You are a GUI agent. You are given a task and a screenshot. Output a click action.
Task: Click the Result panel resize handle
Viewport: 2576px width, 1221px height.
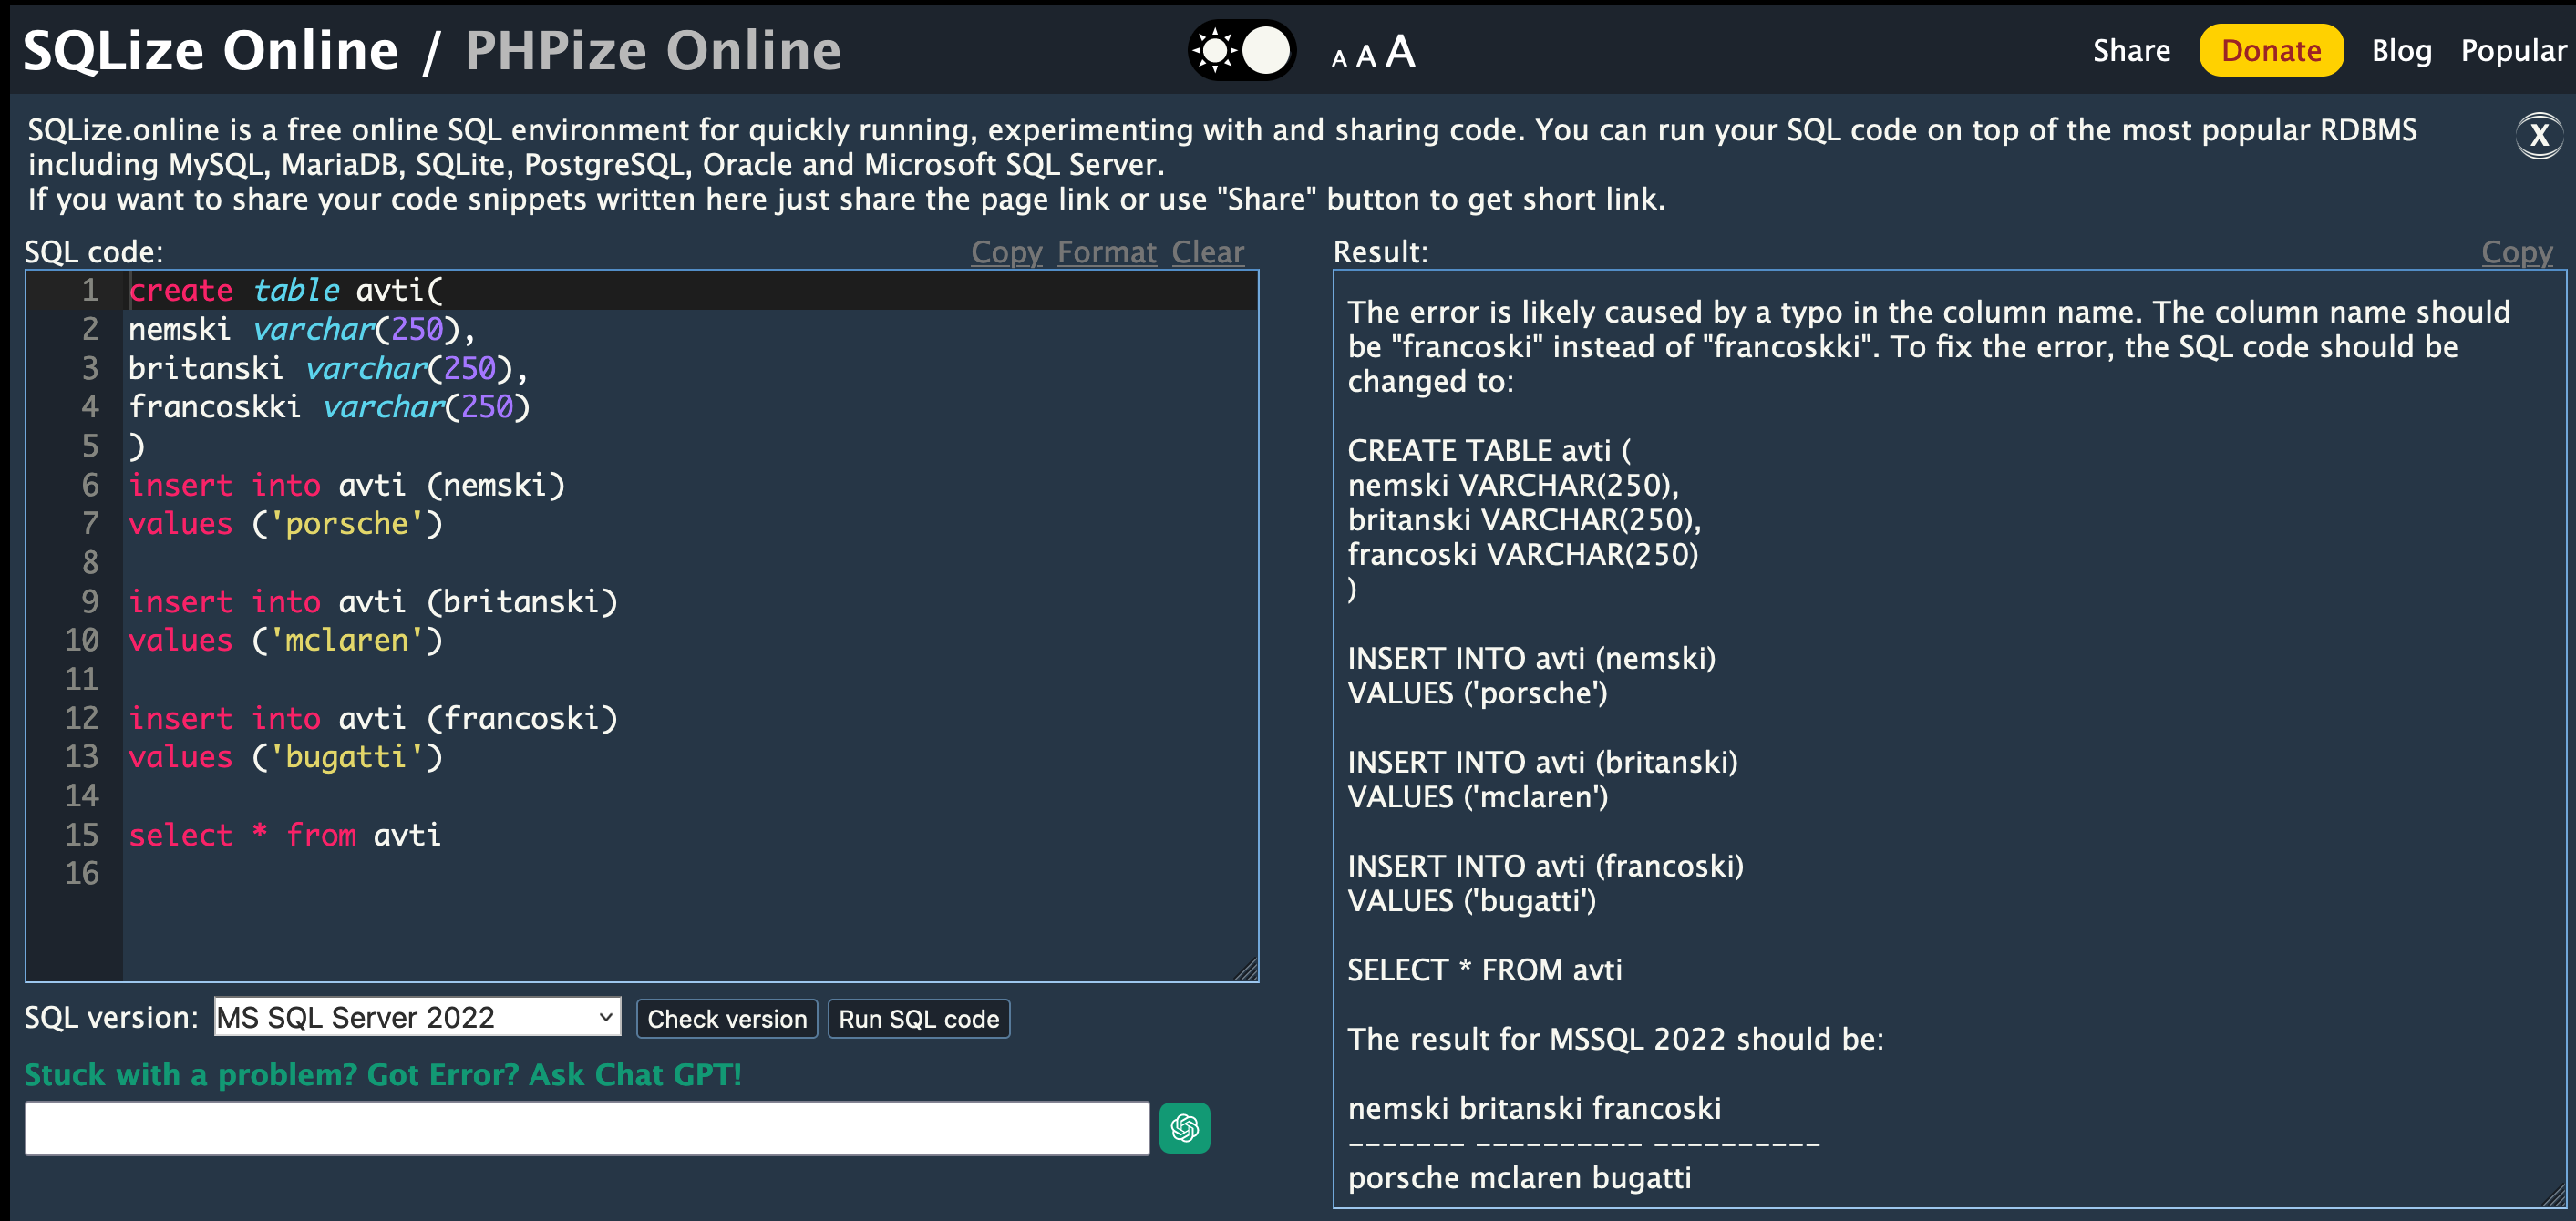point(2554,1196)
